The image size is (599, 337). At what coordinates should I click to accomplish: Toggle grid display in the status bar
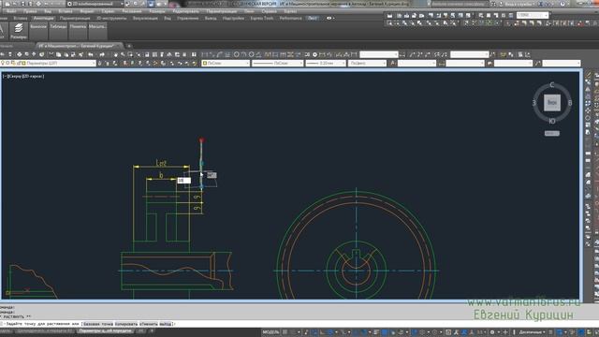point(285,332)
